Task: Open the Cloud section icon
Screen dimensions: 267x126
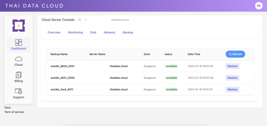Action: (19, 59)
